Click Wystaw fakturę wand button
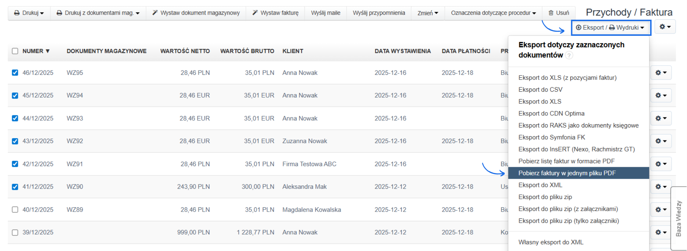This screenshot has height=251, width=687. click(275, 13)
